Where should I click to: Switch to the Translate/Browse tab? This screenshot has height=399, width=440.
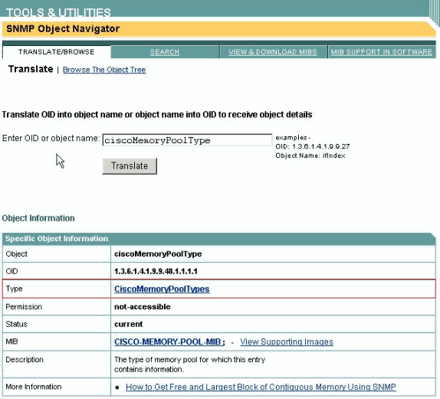[57, 52]
